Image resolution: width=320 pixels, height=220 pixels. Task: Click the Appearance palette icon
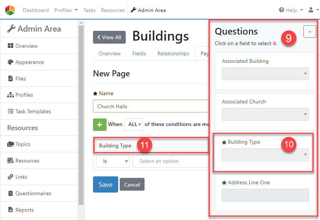(11, 62)
